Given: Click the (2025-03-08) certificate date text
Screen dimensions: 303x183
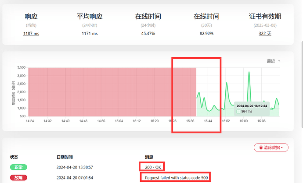Looking at the screenshot, I should [265, 25].
